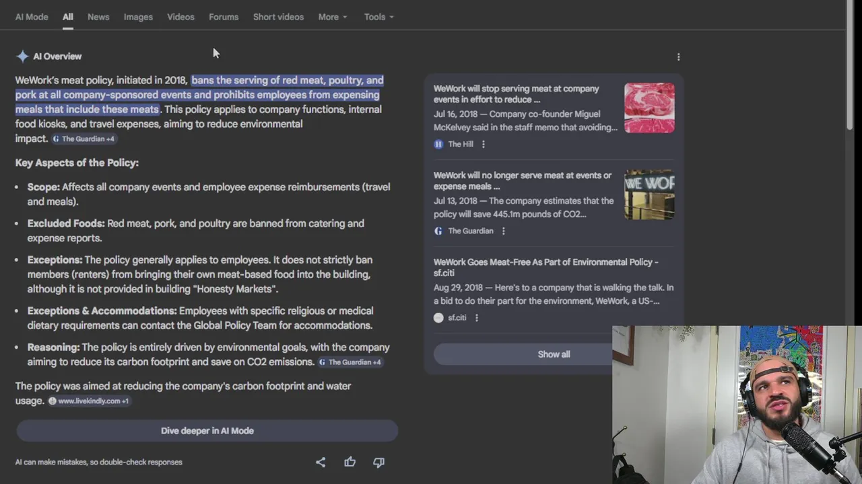Viewport: 862px width, 484px height.
Task: Switch to AI Mode tab
Action: (32, 17)
